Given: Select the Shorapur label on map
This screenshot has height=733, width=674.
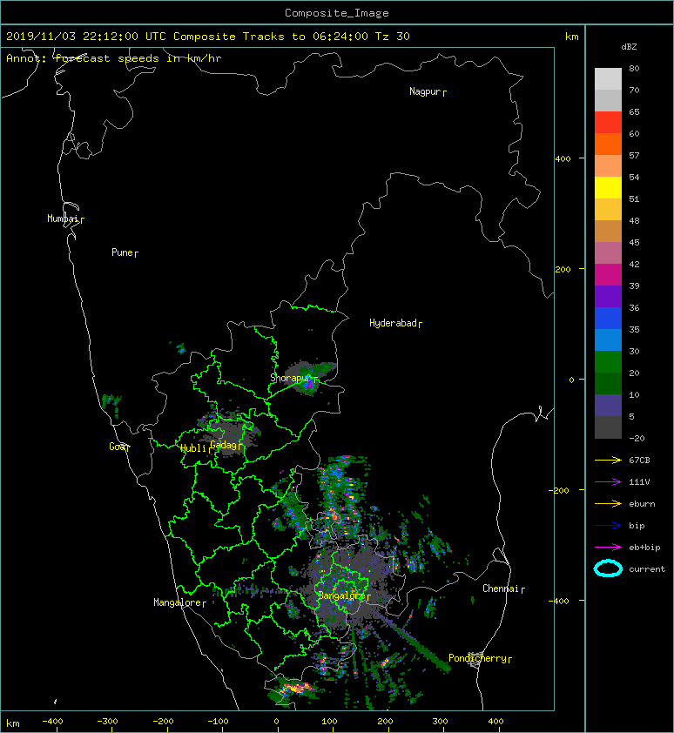Looking at the screenshot, I should (x=291, y=378).
